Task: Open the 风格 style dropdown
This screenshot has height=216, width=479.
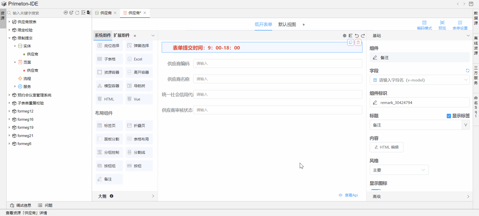Action: pos(399,170)
